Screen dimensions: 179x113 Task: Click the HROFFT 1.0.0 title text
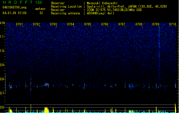pyautogui.click(x=22, y=2)
